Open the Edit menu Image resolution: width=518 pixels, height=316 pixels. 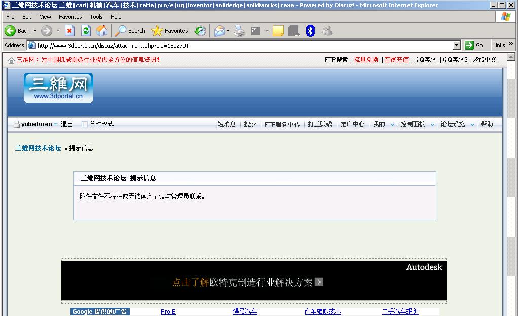click(27, 17)
